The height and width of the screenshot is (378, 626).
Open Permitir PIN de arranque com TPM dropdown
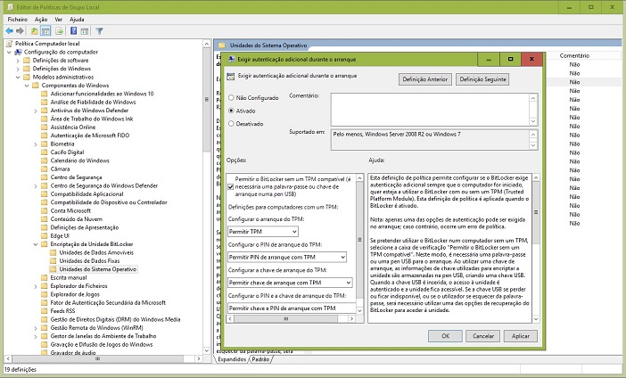pyautogui.click(x=287, y=257)
